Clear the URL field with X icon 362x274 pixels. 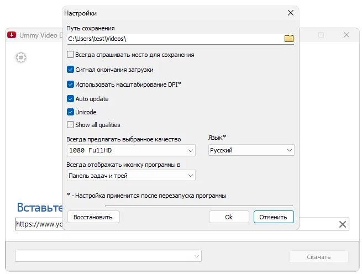[343, 224]
